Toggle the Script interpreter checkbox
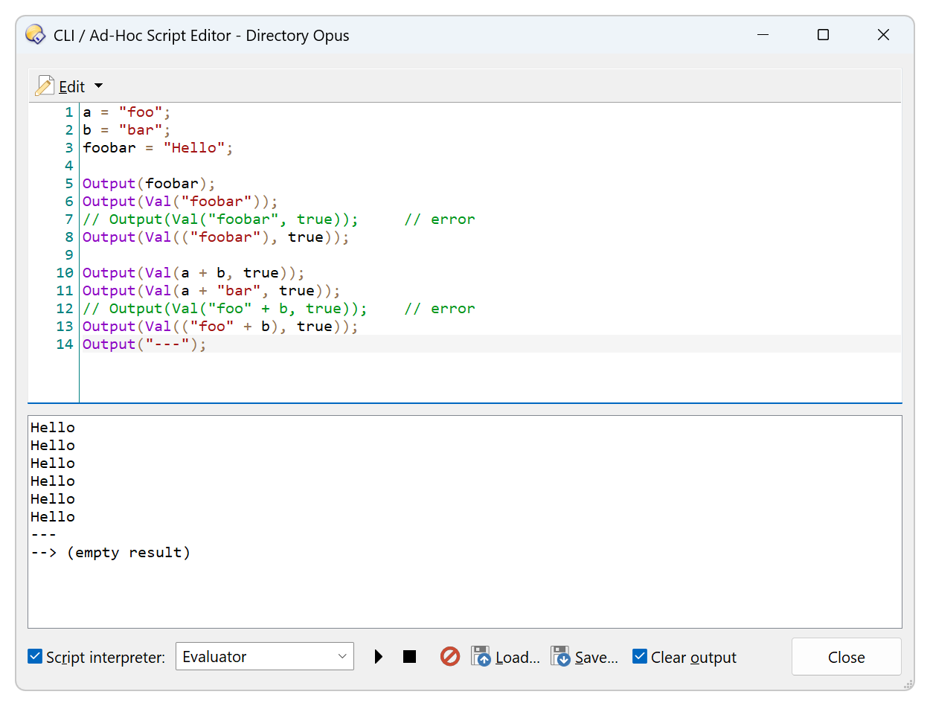Screen dimensions: 930x706 (x=35, y=657)
